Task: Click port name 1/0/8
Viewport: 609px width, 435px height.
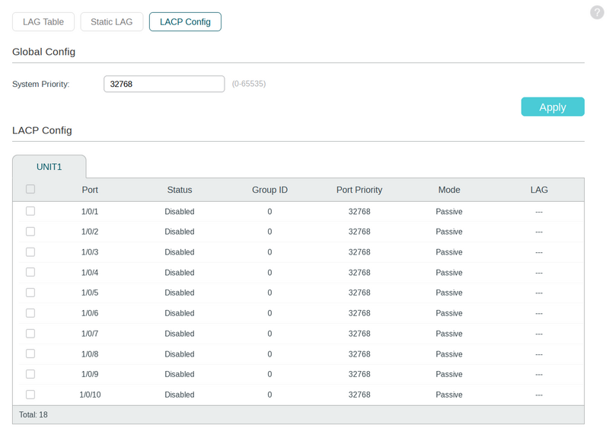Action: click(x=90, y=354)
